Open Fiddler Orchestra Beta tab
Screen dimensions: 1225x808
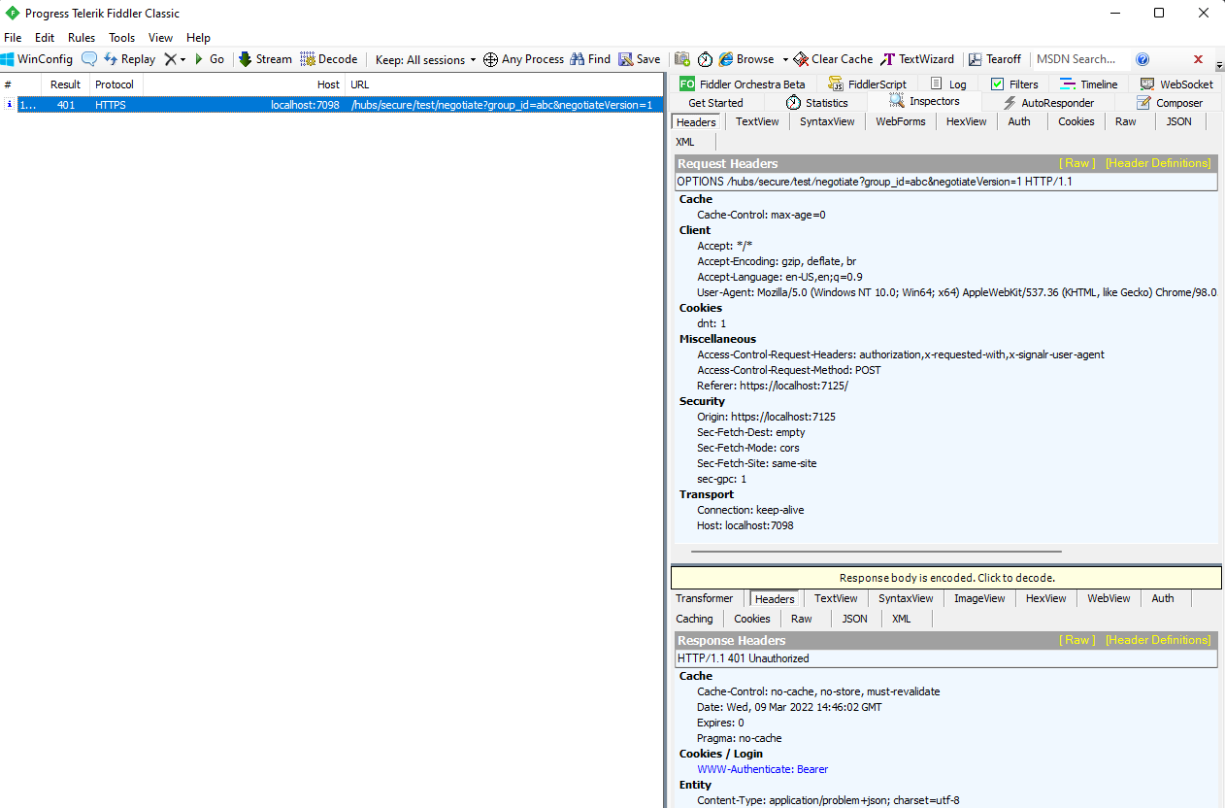(x=743, y=84)
